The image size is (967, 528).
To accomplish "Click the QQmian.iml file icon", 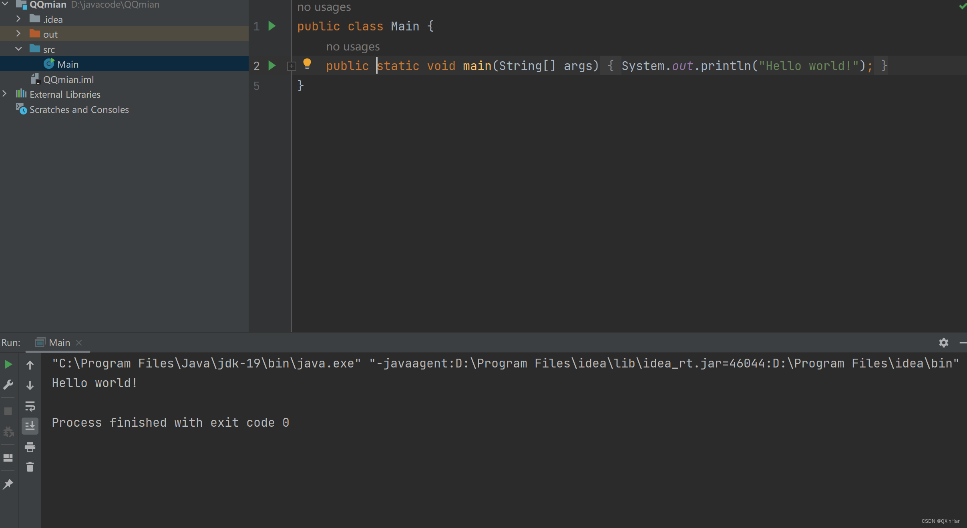I will (35, 79).
